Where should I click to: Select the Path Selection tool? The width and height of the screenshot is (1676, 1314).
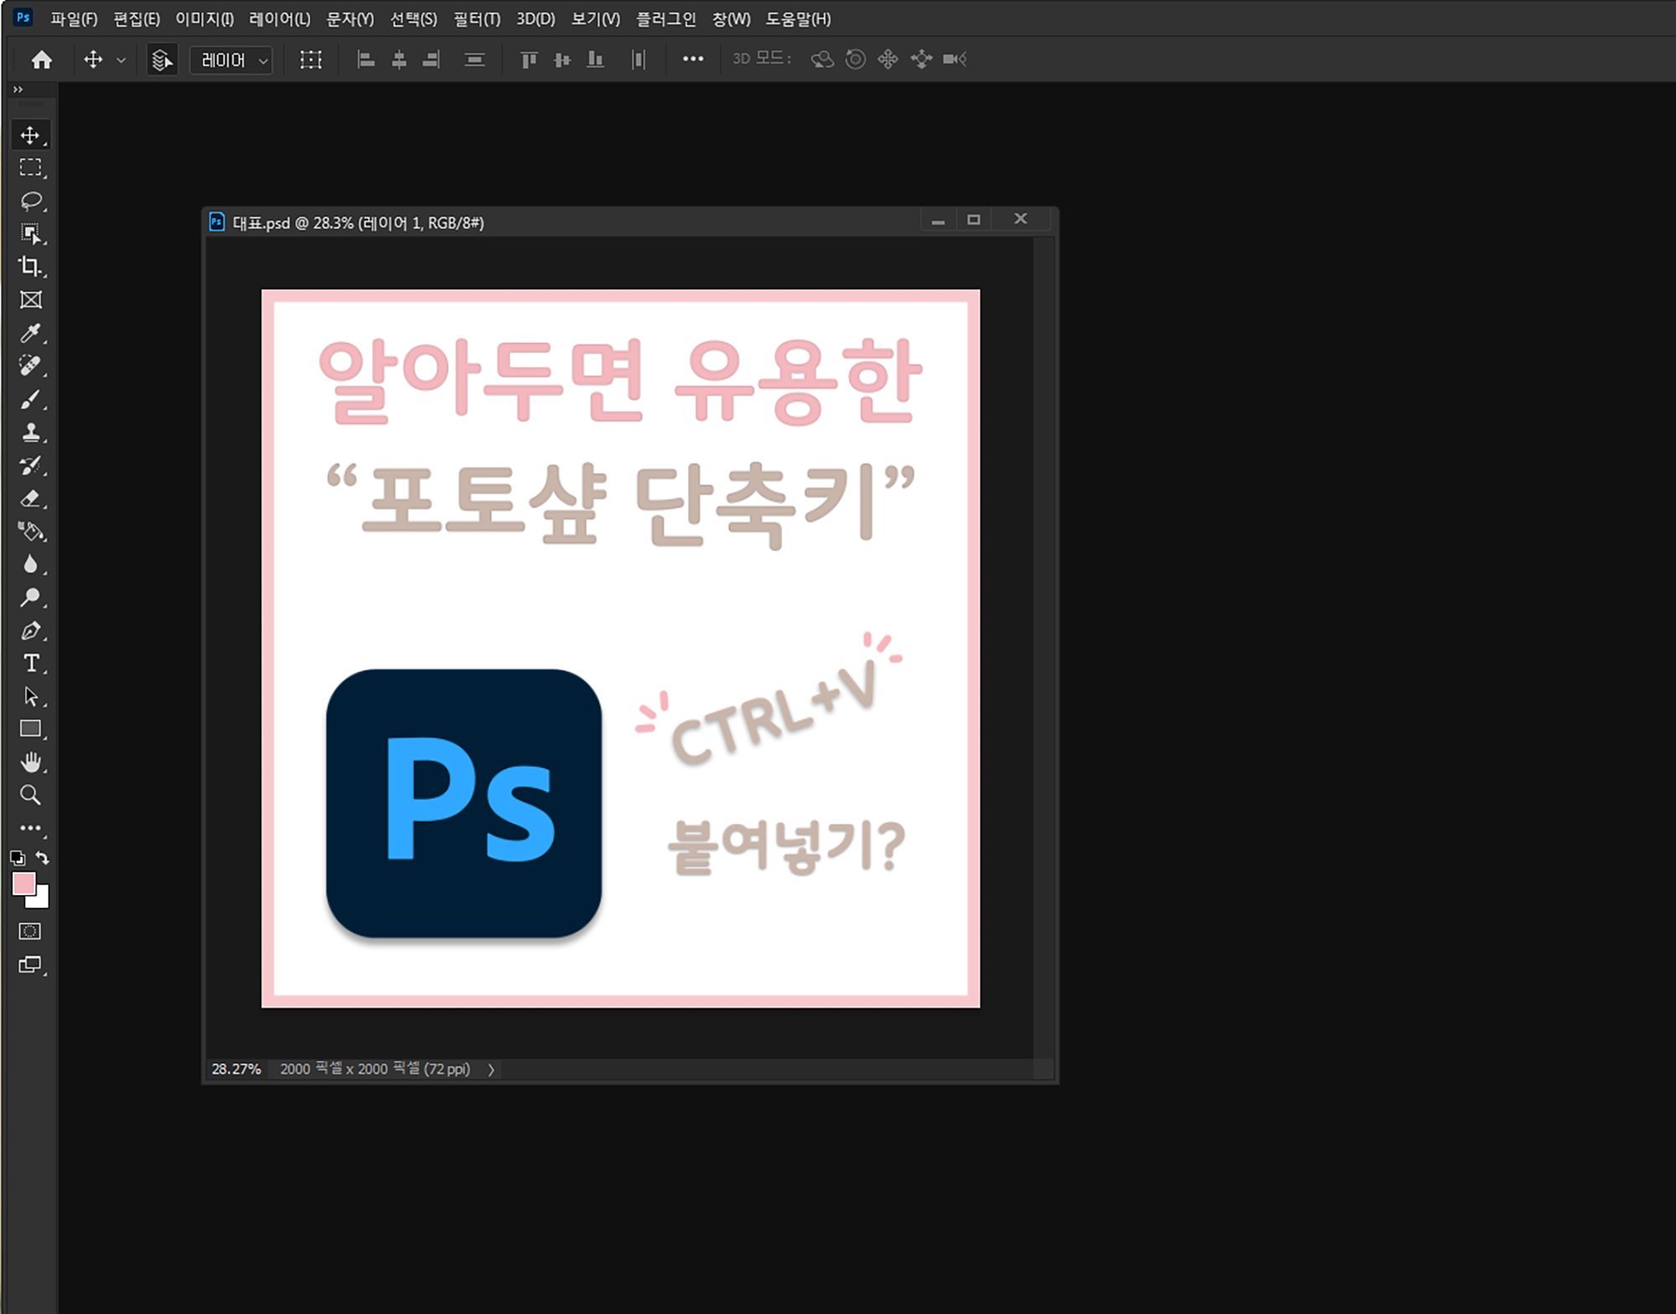30,696
